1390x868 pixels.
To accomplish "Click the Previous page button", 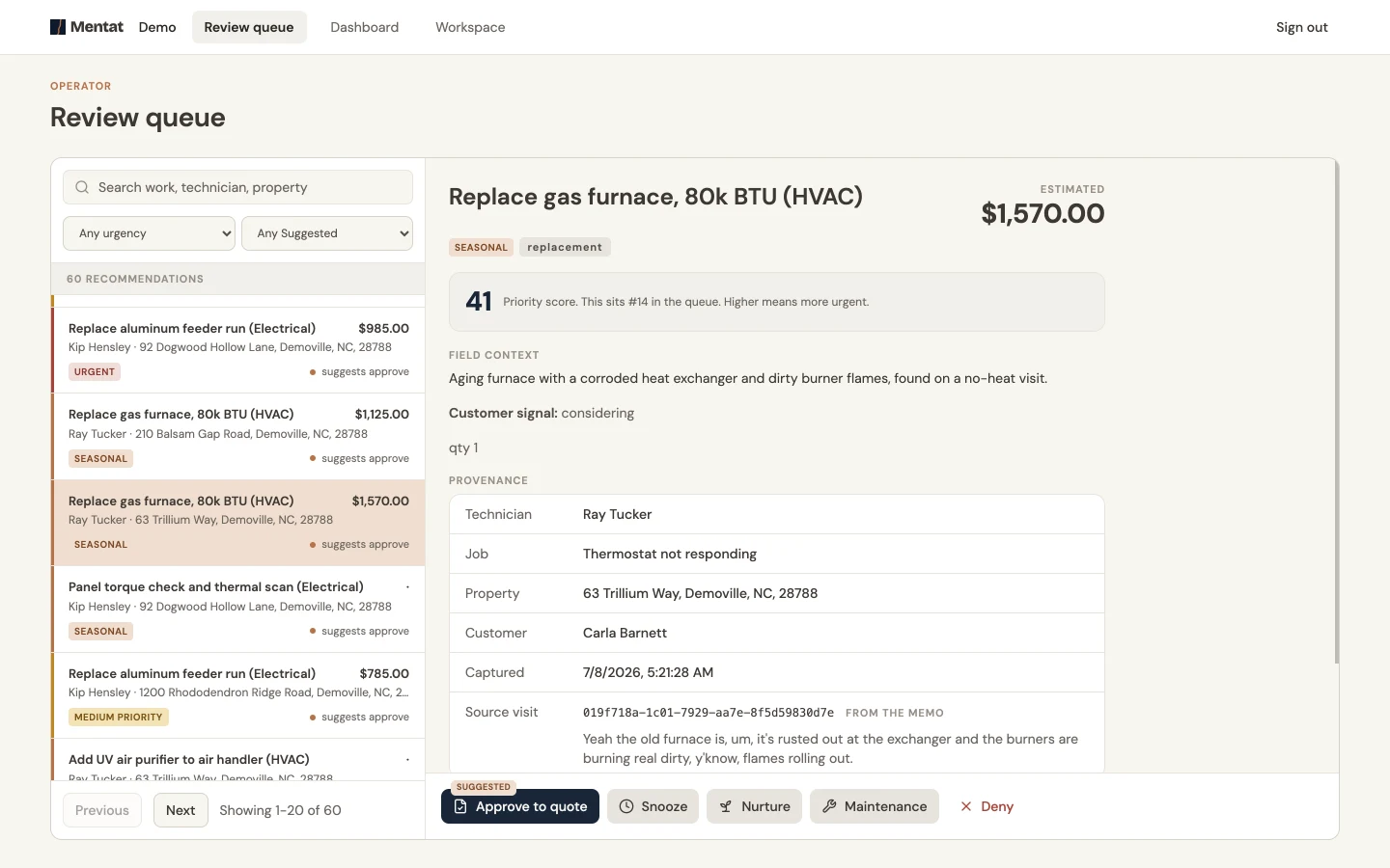I will (102, 810).
